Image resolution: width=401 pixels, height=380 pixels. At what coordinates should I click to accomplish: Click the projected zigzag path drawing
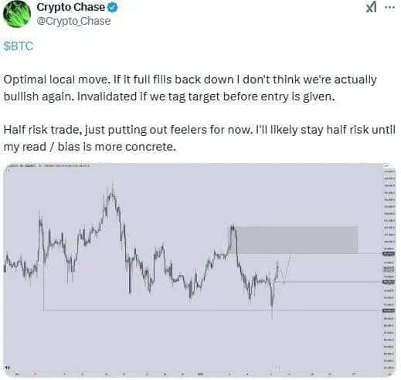[x=284, y=269]
